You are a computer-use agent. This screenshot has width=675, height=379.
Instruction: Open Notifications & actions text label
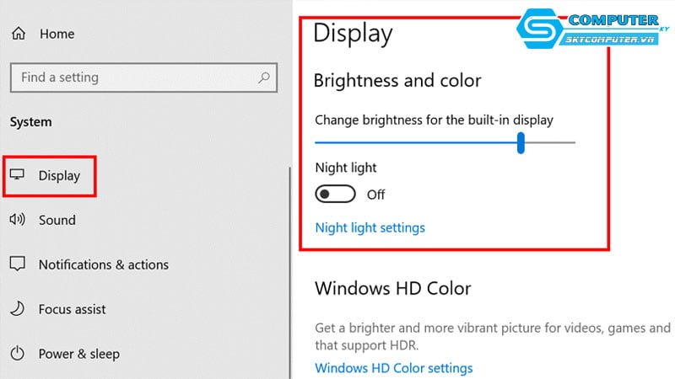[103, 264]
